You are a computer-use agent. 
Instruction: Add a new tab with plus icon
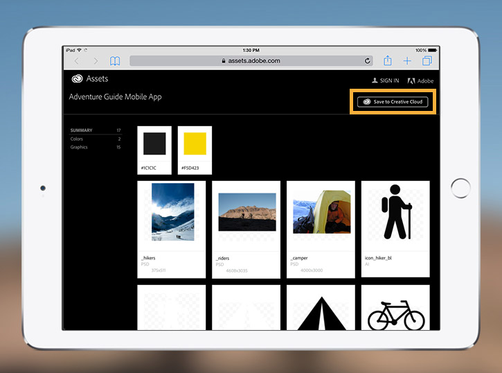tap(407, 61)
